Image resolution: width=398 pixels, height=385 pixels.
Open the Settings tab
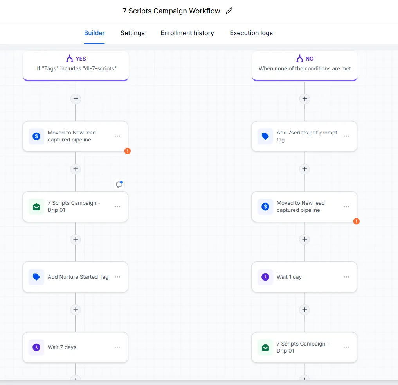133,33
